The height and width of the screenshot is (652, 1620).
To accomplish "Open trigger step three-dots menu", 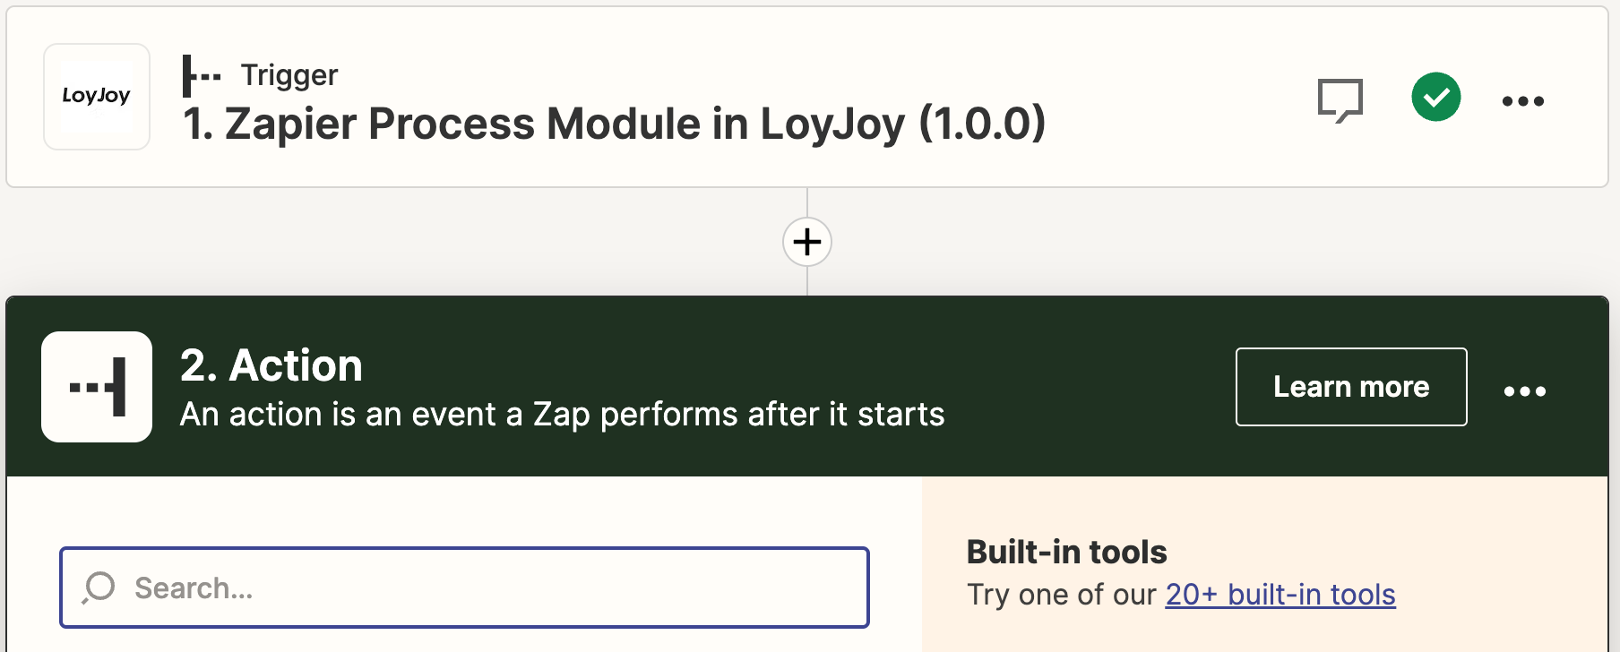I will (1522, 101).
